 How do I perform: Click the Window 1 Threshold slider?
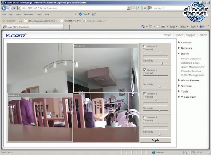click(155, 52)
